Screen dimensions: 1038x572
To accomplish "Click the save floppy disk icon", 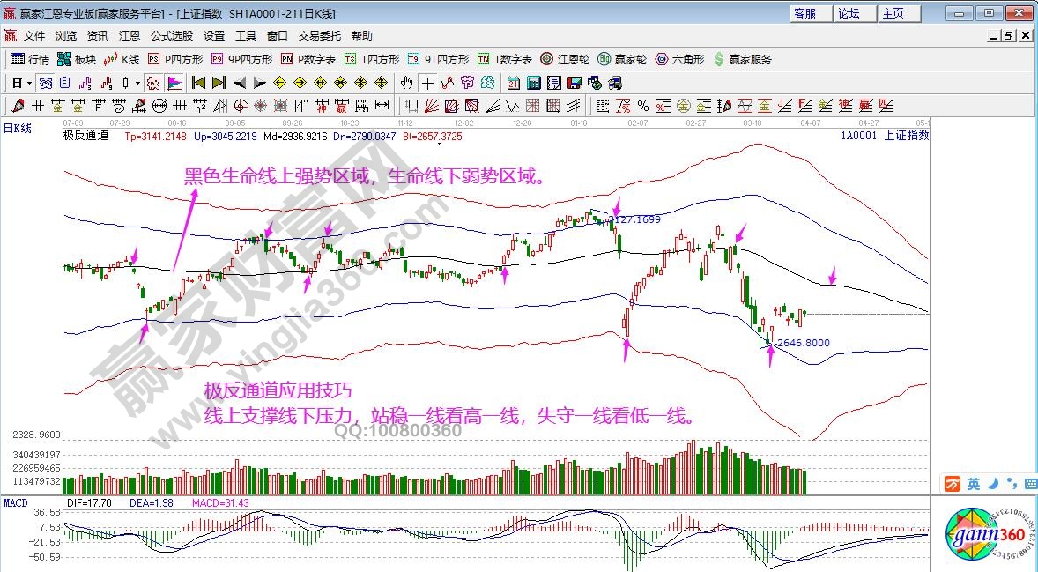I will 574,83.
